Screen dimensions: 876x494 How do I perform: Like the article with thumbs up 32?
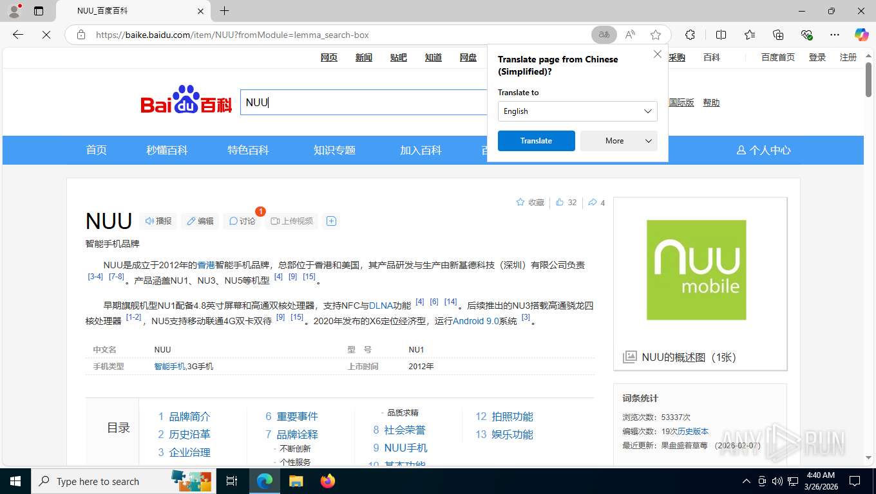[x=566, y=202]
